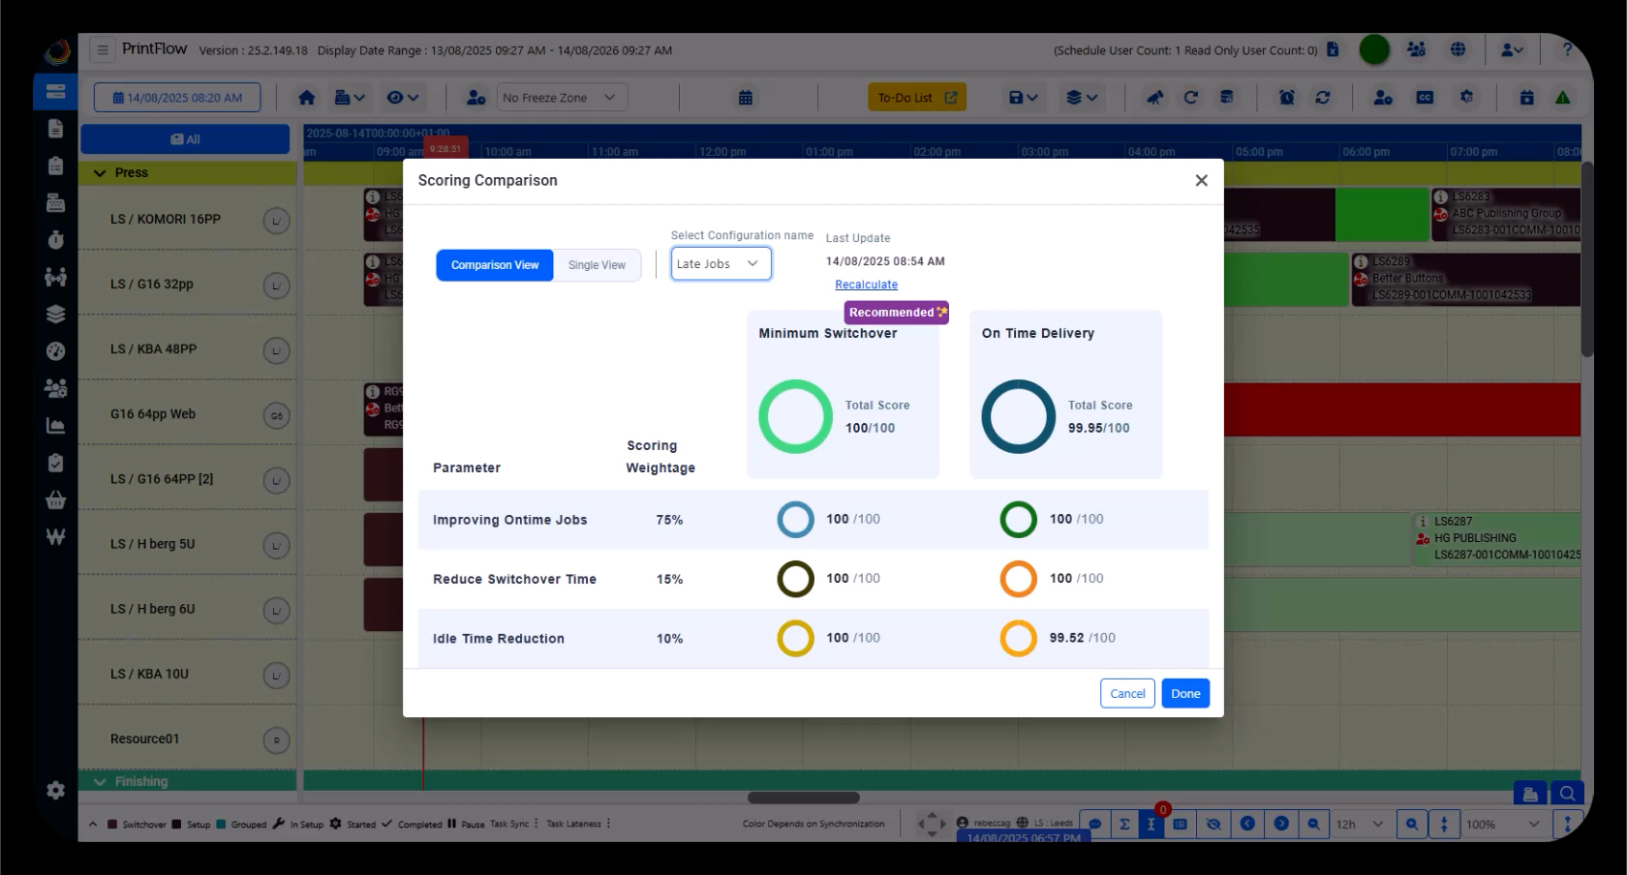Click the pin icon in the toolbar
The width and height of the screenshot is (1627, 875).
click(x=1154, y=97)
